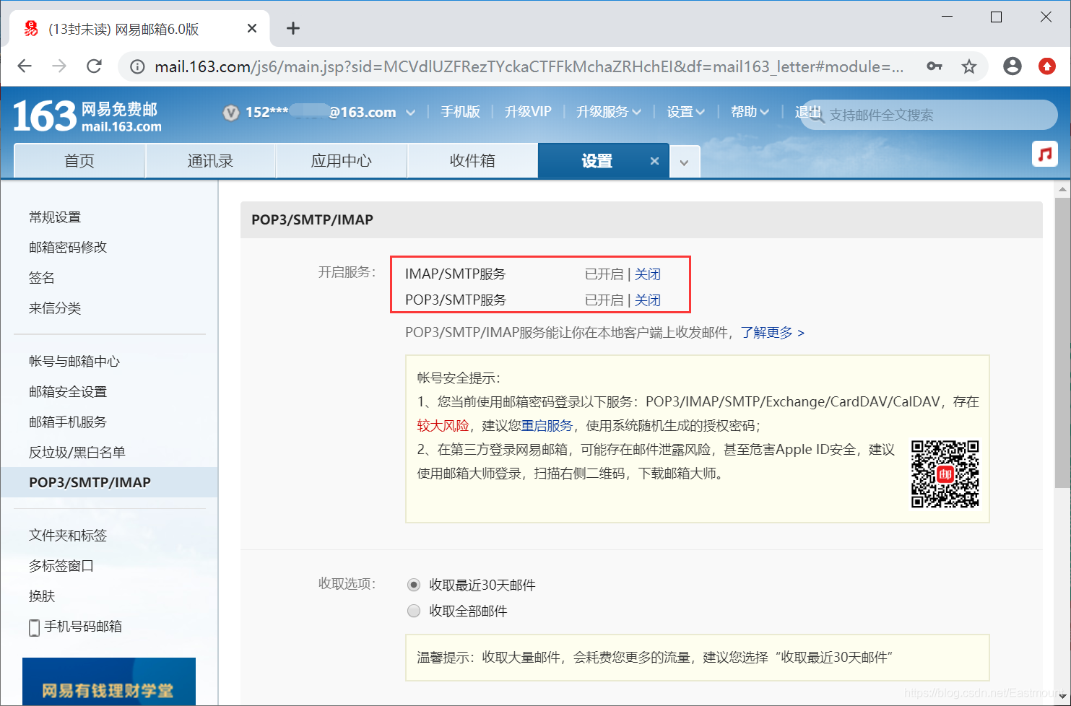1071x706 pixels.
Task: Switch to the 首页 tab
Action: (x=79, y=160)
